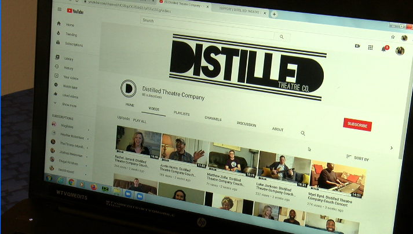The width and height of the screenshot is (413, 234).
Task: Open the YouTube apps grid icon
Action: (x=370, y=47)
